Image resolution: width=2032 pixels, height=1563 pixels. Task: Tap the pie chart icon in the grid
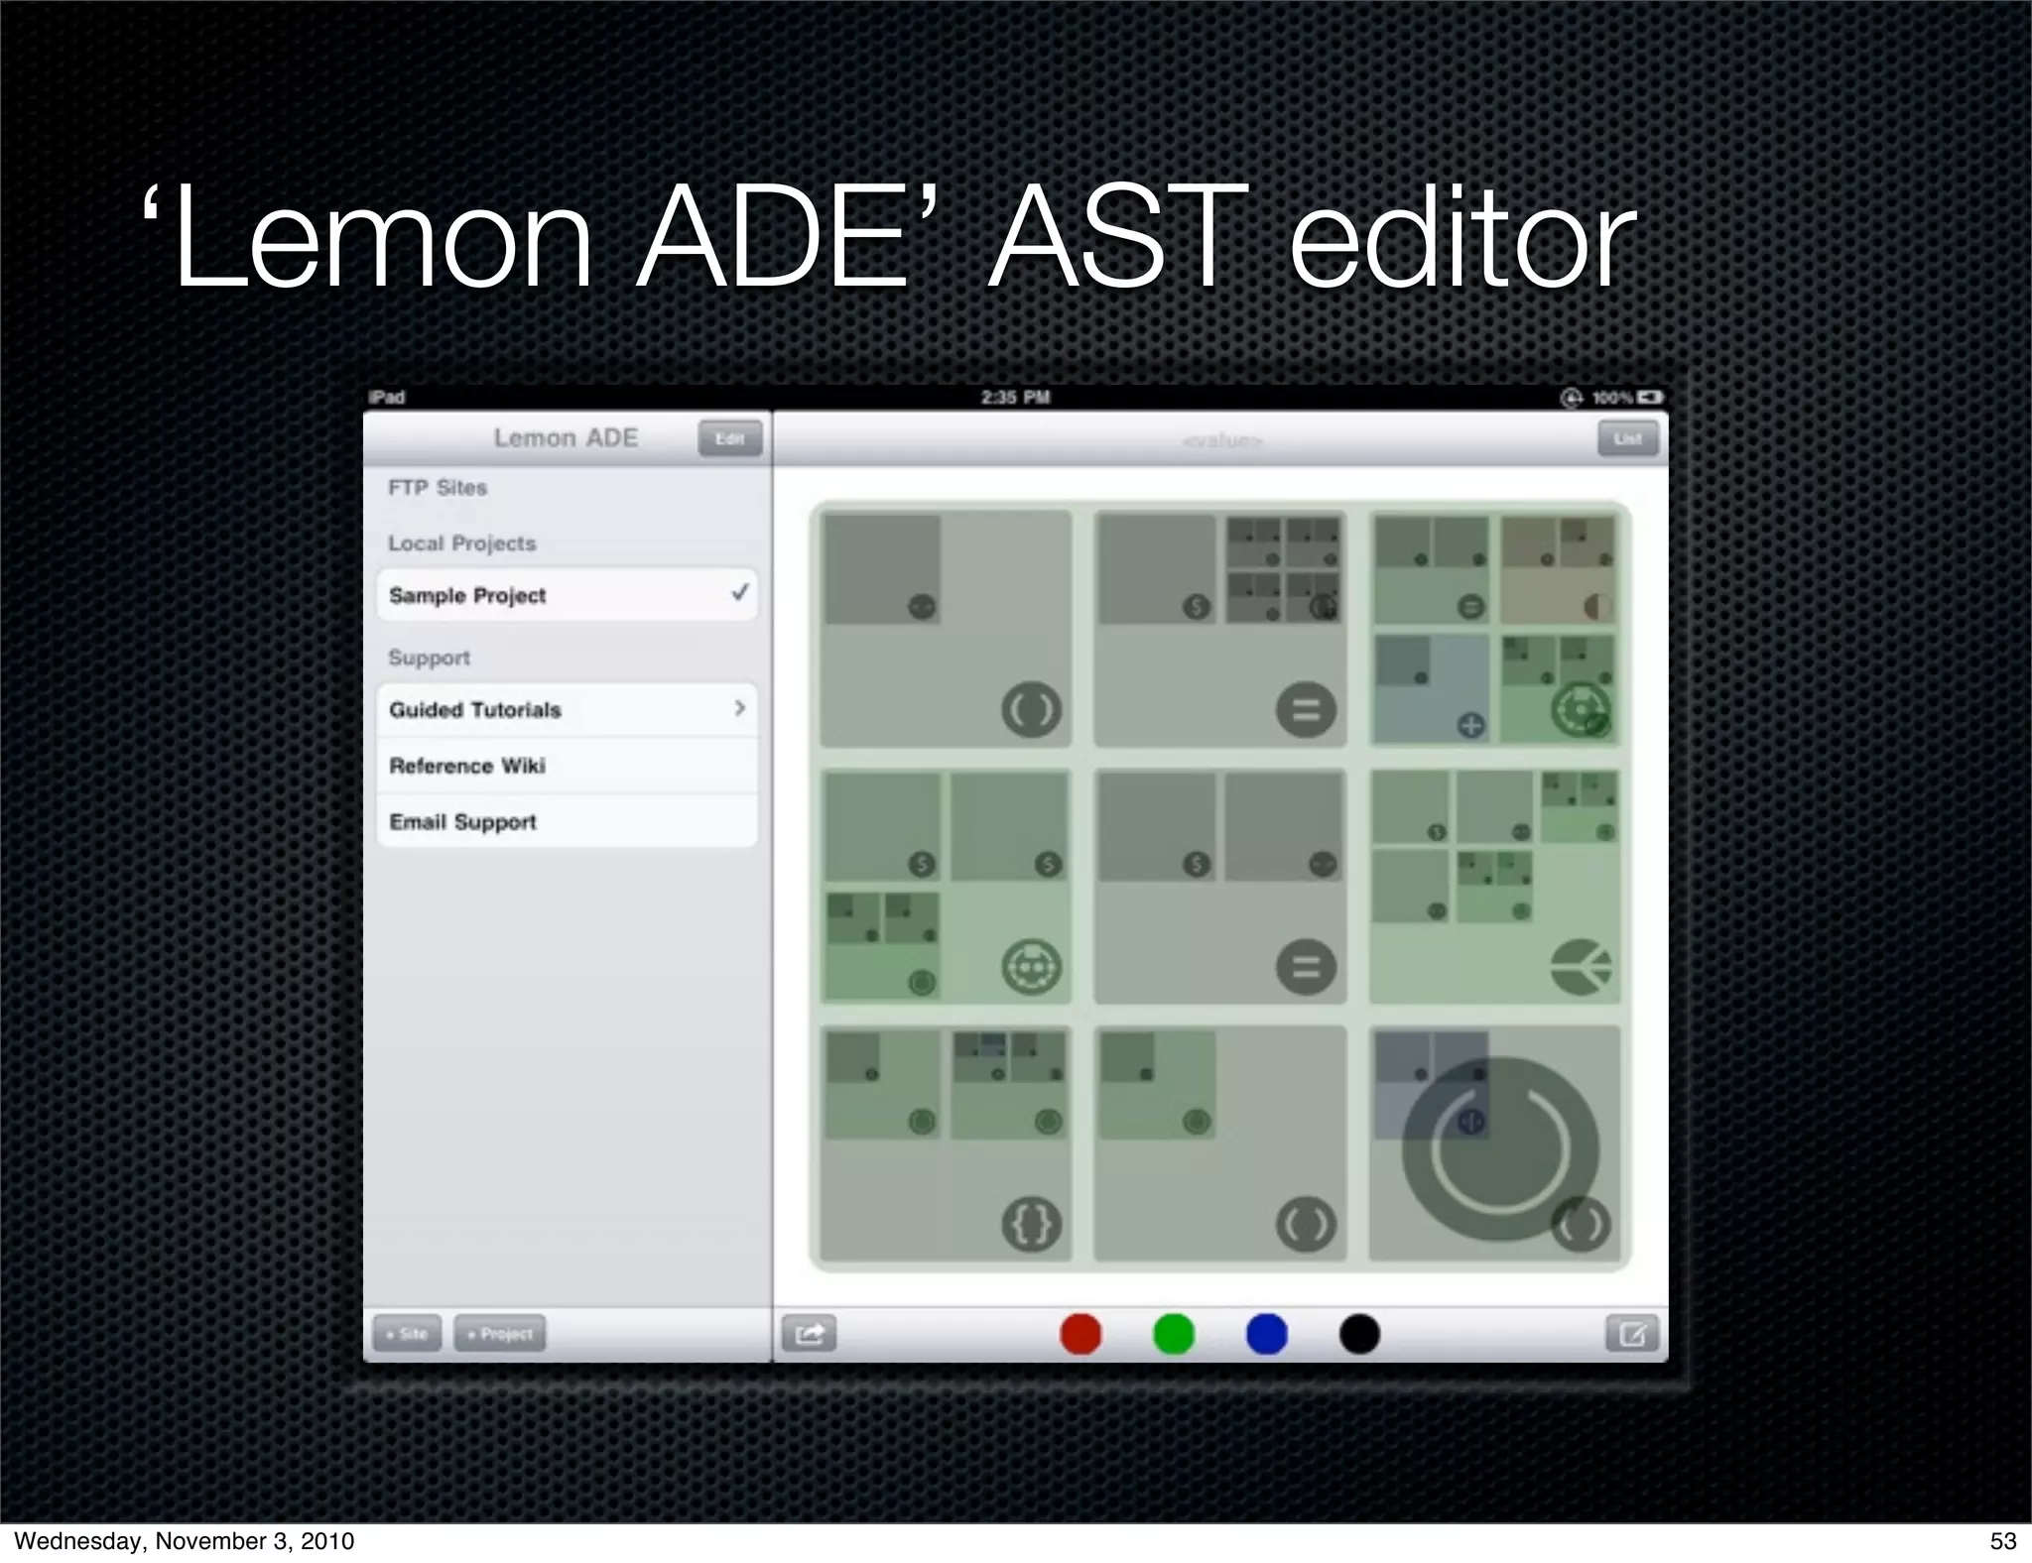click(1582, 967)
